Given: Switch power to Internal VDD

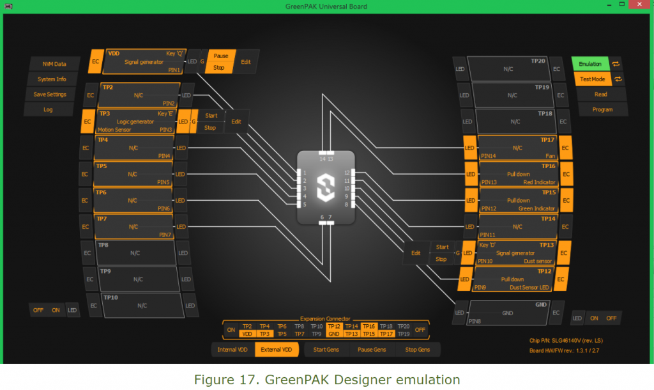Looking at the screenshot, I should tap(232, 350).
